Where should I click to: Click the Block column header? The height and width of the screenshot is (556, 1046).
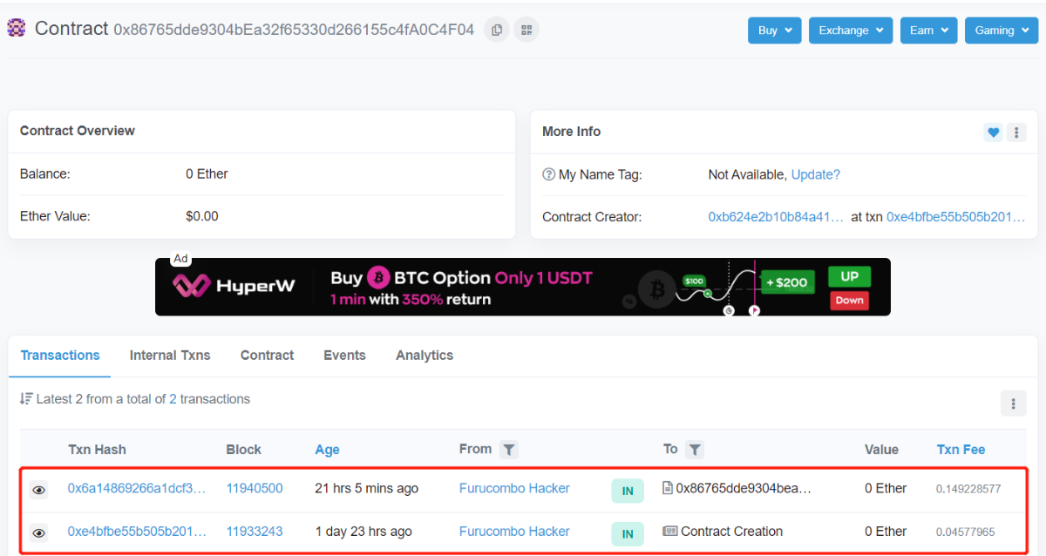pos(244,450)
